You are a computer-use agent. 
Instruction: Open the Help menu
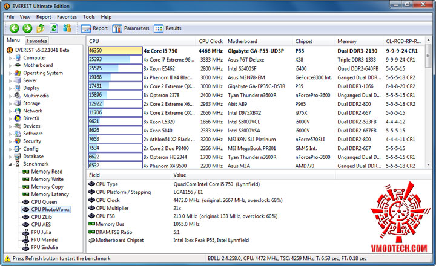point(106,17)
